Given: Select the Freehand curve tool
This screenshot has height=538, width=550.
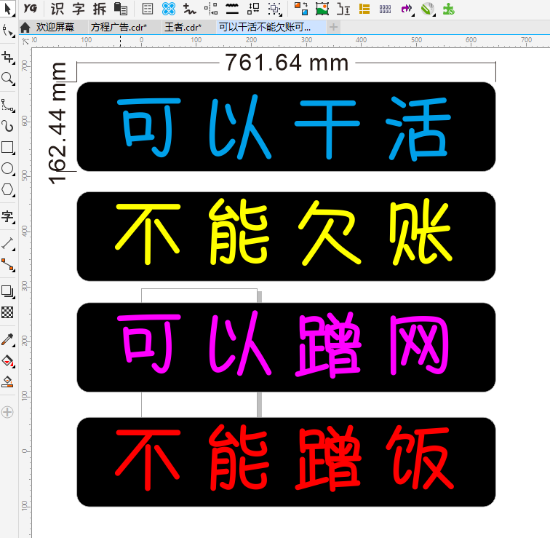Looking at the screenshot, I should 8,105.
